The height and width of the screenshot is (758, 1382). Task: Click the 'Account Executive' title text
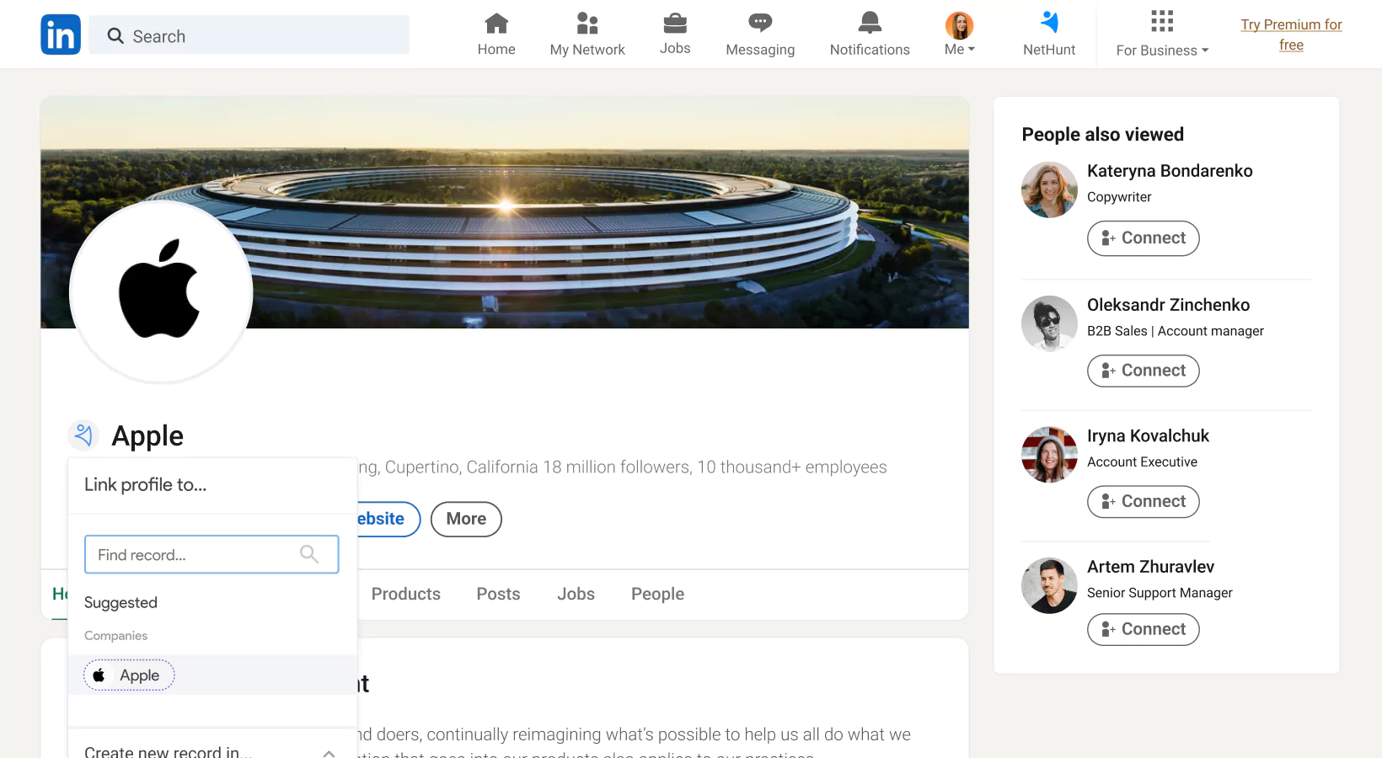coord(1142,462)
